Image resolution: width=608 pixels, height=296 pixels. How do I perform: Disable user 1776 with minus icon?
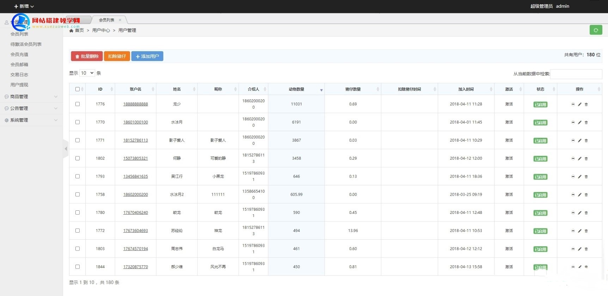click(573, 104)
